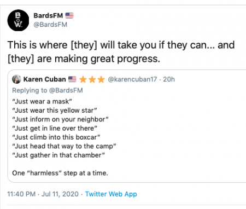Open Karen Cuban's small profile picture

coord(16,79)
